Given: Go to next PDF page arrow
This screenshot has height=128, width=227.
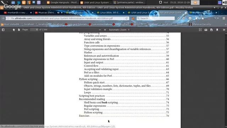Looking at the screenshot, I should click(19, 30).
